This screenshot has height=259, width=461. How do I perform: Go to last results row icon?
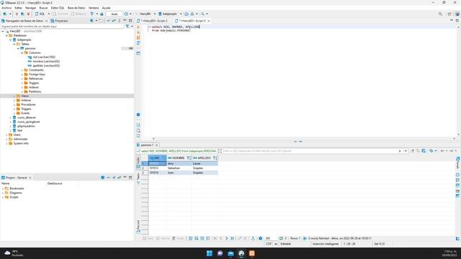click(232, 238)
